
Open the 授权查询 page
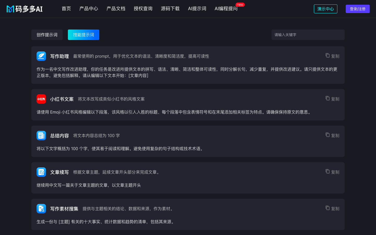(x=143, y=9)
